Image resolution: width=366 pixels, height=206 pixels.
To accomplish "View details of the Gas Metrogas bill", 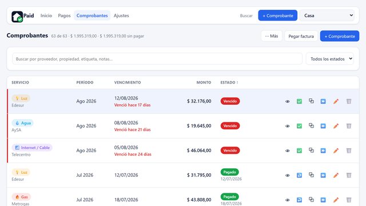I will 287,200.
